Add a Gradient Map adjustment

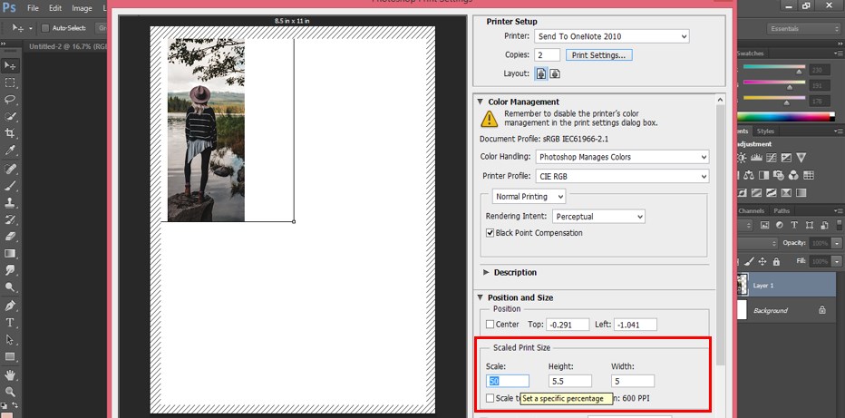pyautogui.click(x=801, y=192)
